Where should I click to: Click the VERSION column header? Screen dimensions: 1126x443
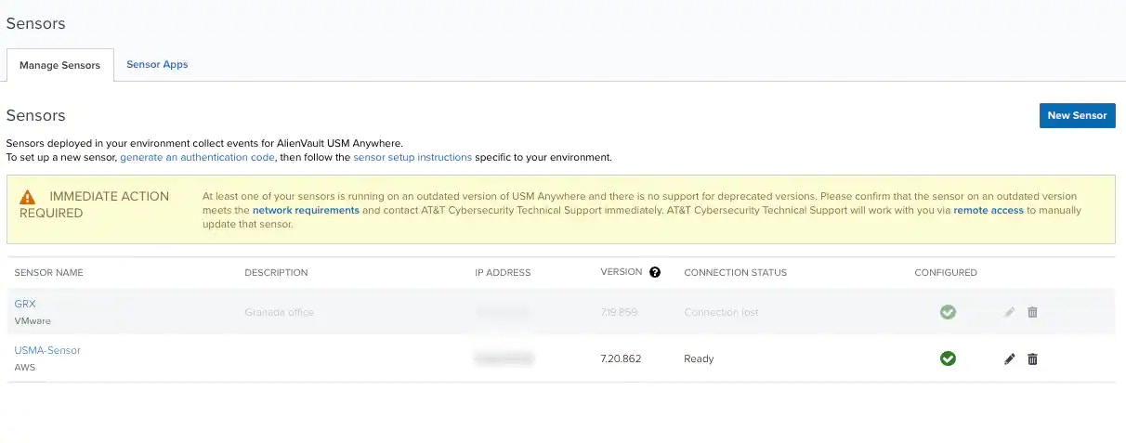click(622, 272)
